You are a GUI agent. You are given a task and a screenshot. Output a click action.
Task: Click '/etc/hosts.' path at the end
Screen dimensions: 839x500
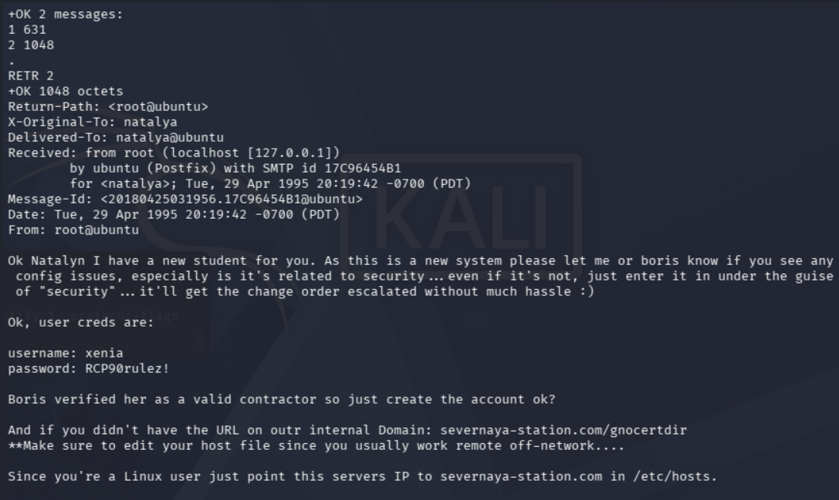[x=675, y=476]
